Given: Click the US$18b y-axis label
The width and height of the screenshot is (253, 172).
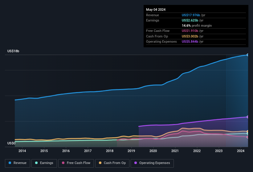Looking at the screenshot, I should pyautogui.click(x=13, y=51).
